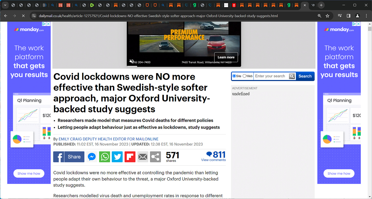372x199 pixels.
Task: Share via the WhatsApp icon
Action: [x=104, y=157]
